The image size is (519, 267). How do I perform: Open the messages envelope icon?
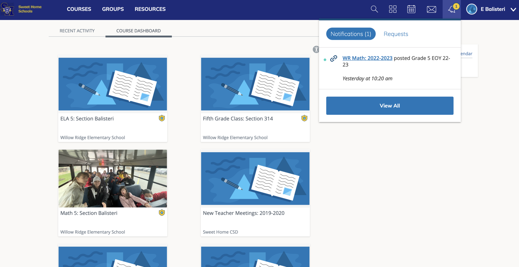coord(431,9)
